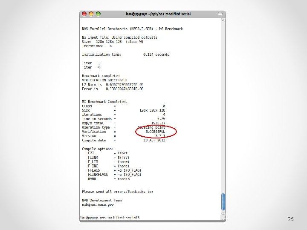Image resolution: width=307 pixels, height=230 pixels.
Task: Click 'Benchmark completed' text
Action: pos(101,76)
